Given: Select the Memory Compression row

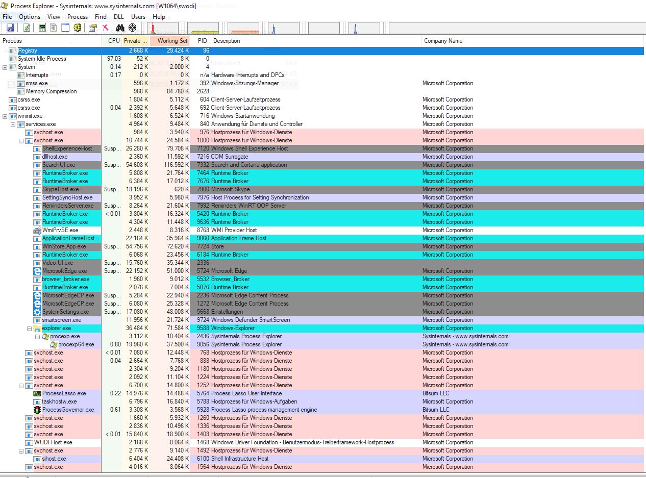Looking at the screenshot, I should [323, 91].
